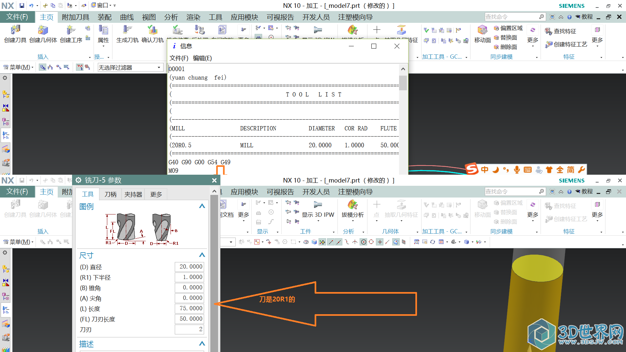This screenshot has width=626, height=352.
Task: Click Delete Face (删除面) in top window
Action: [505, 47]
